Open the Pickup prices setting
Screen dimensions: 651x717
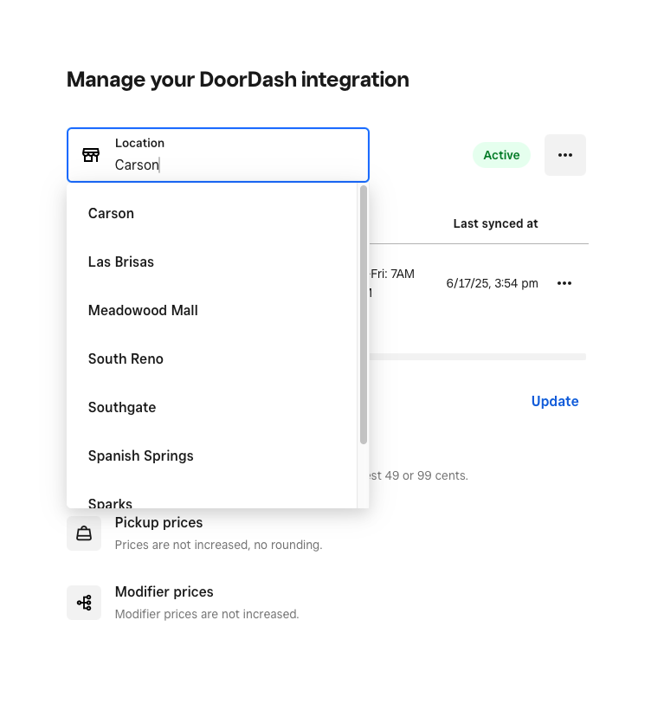pos(158,523)
